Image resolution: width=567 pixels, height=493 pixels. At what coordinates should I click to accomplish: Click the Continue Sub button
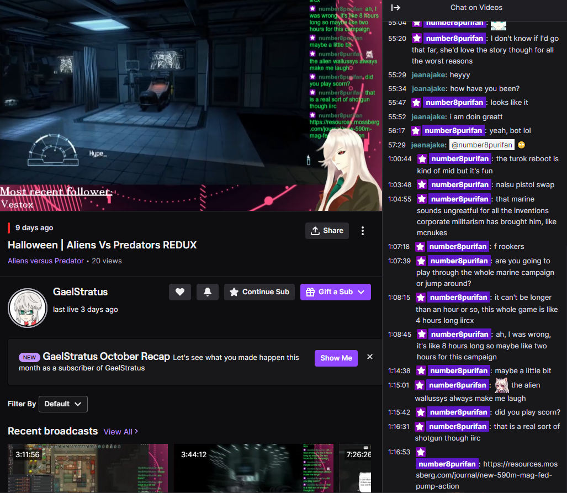(259, 292)
